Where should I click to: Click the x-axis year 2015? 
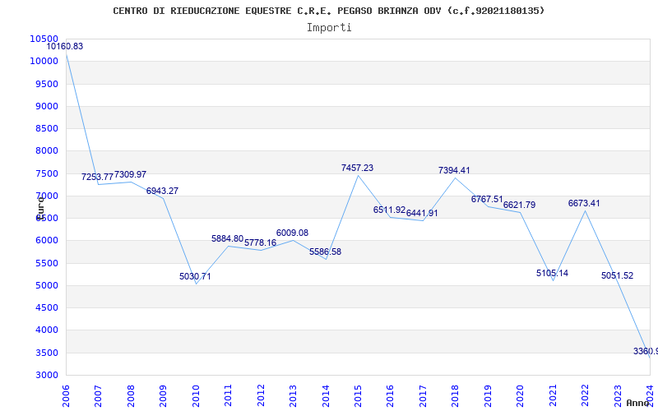click(x=358, y=396)
